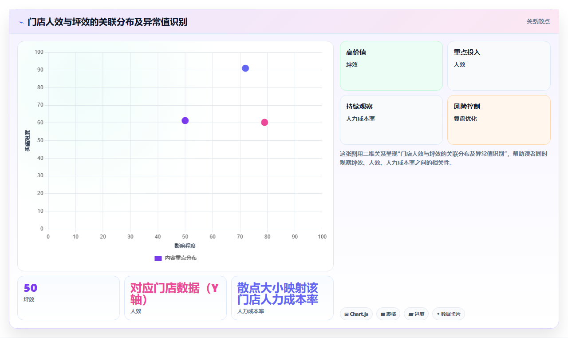This screenshot has width=568, height=338.
Task: Click the blue scatter point near 90
Action: click(245, 68)
